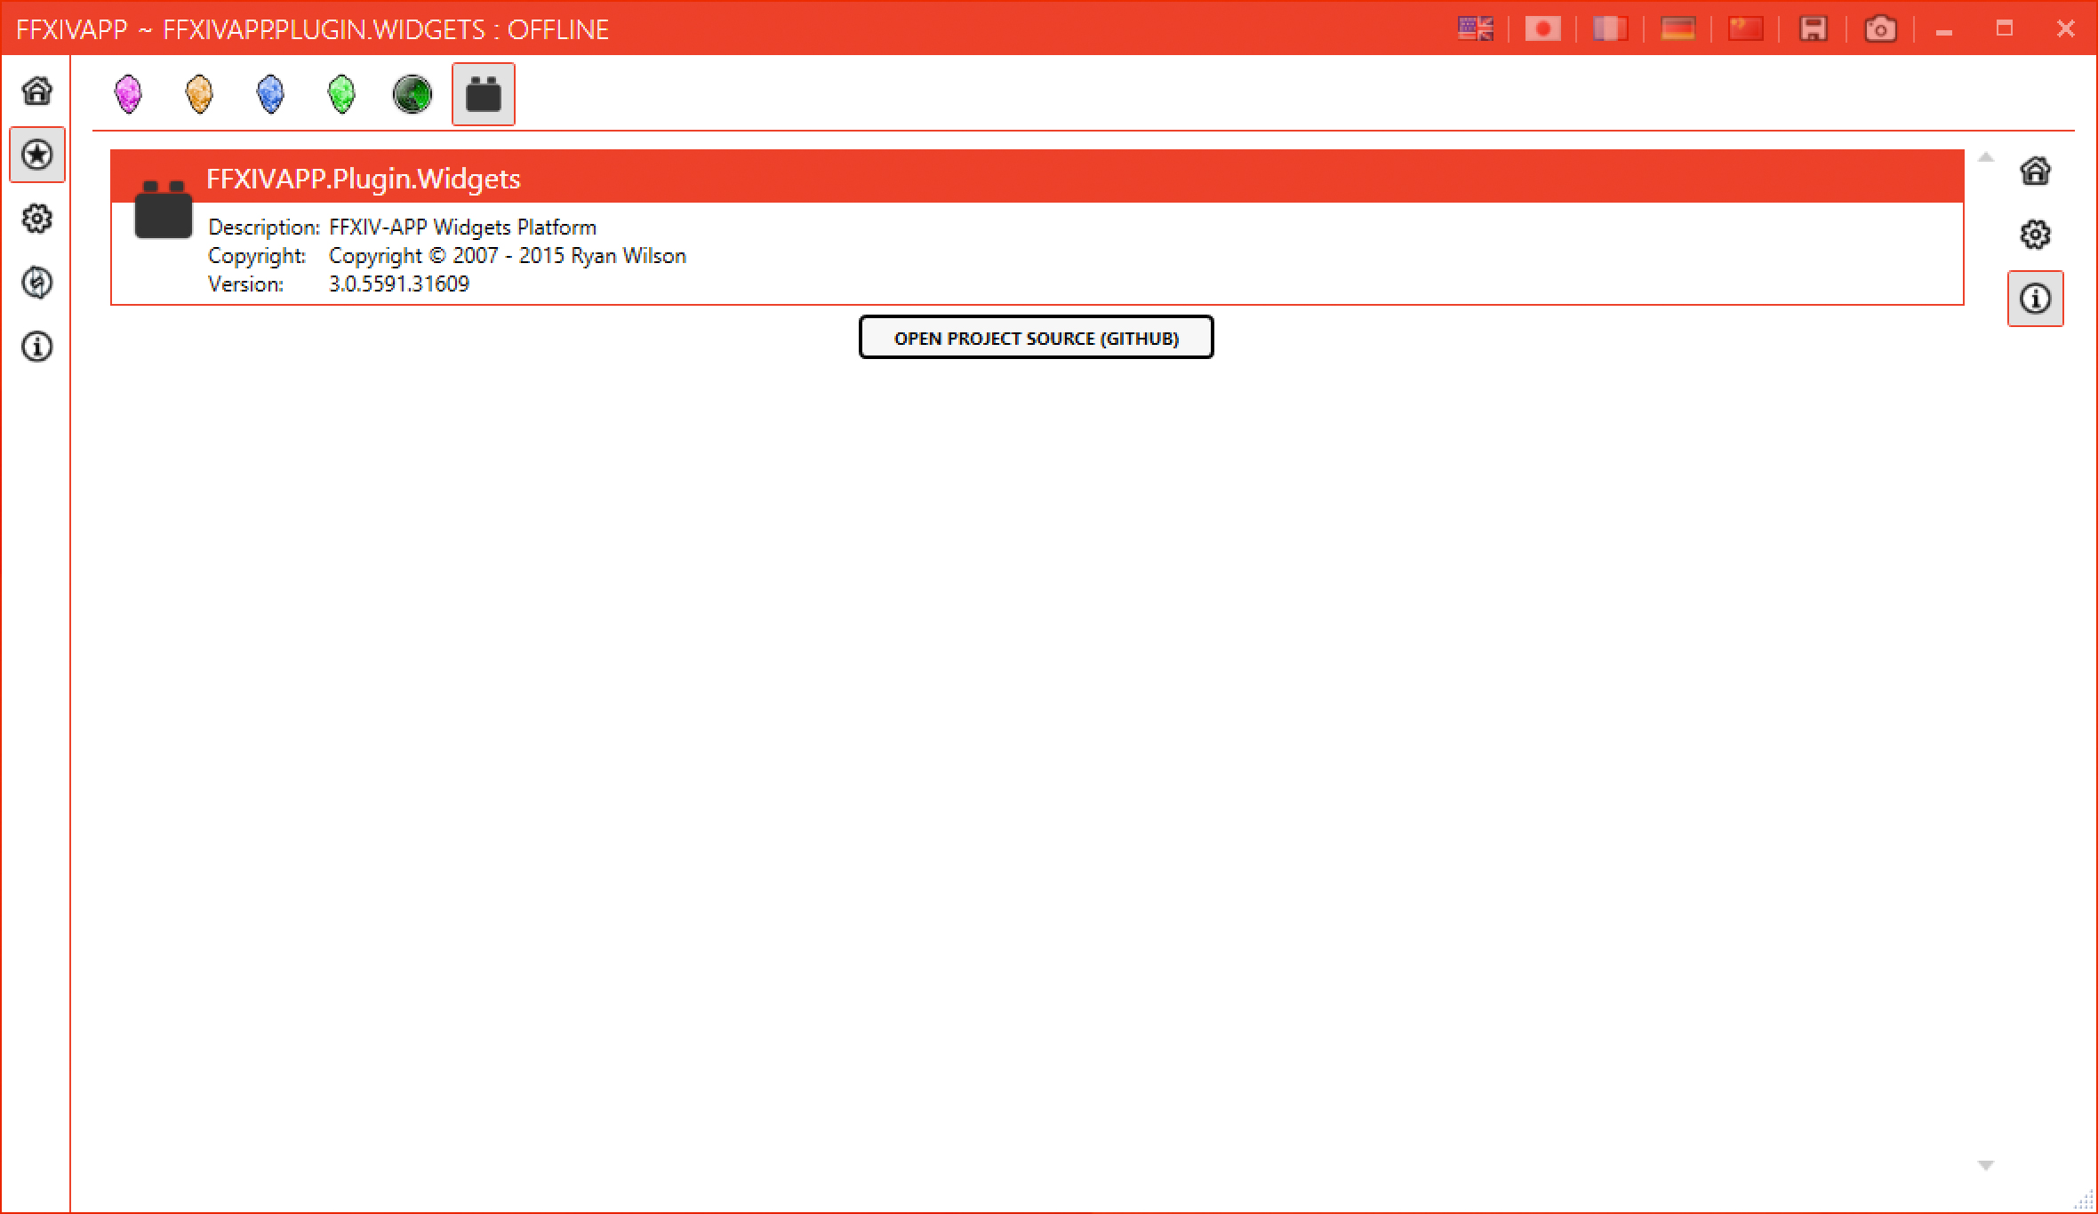Click the 'Copyright © 2007 - 2015 Ryan Wilson' text

[508, 256]
